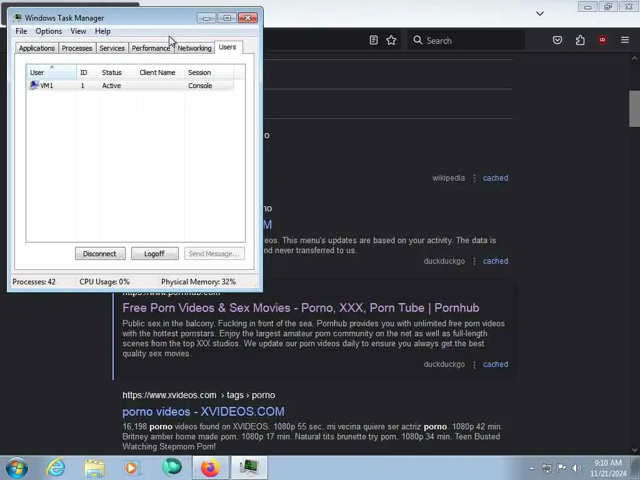Open the Windows Start button
The width and height of the screenshot is (640, 480).
pos(17,467)
